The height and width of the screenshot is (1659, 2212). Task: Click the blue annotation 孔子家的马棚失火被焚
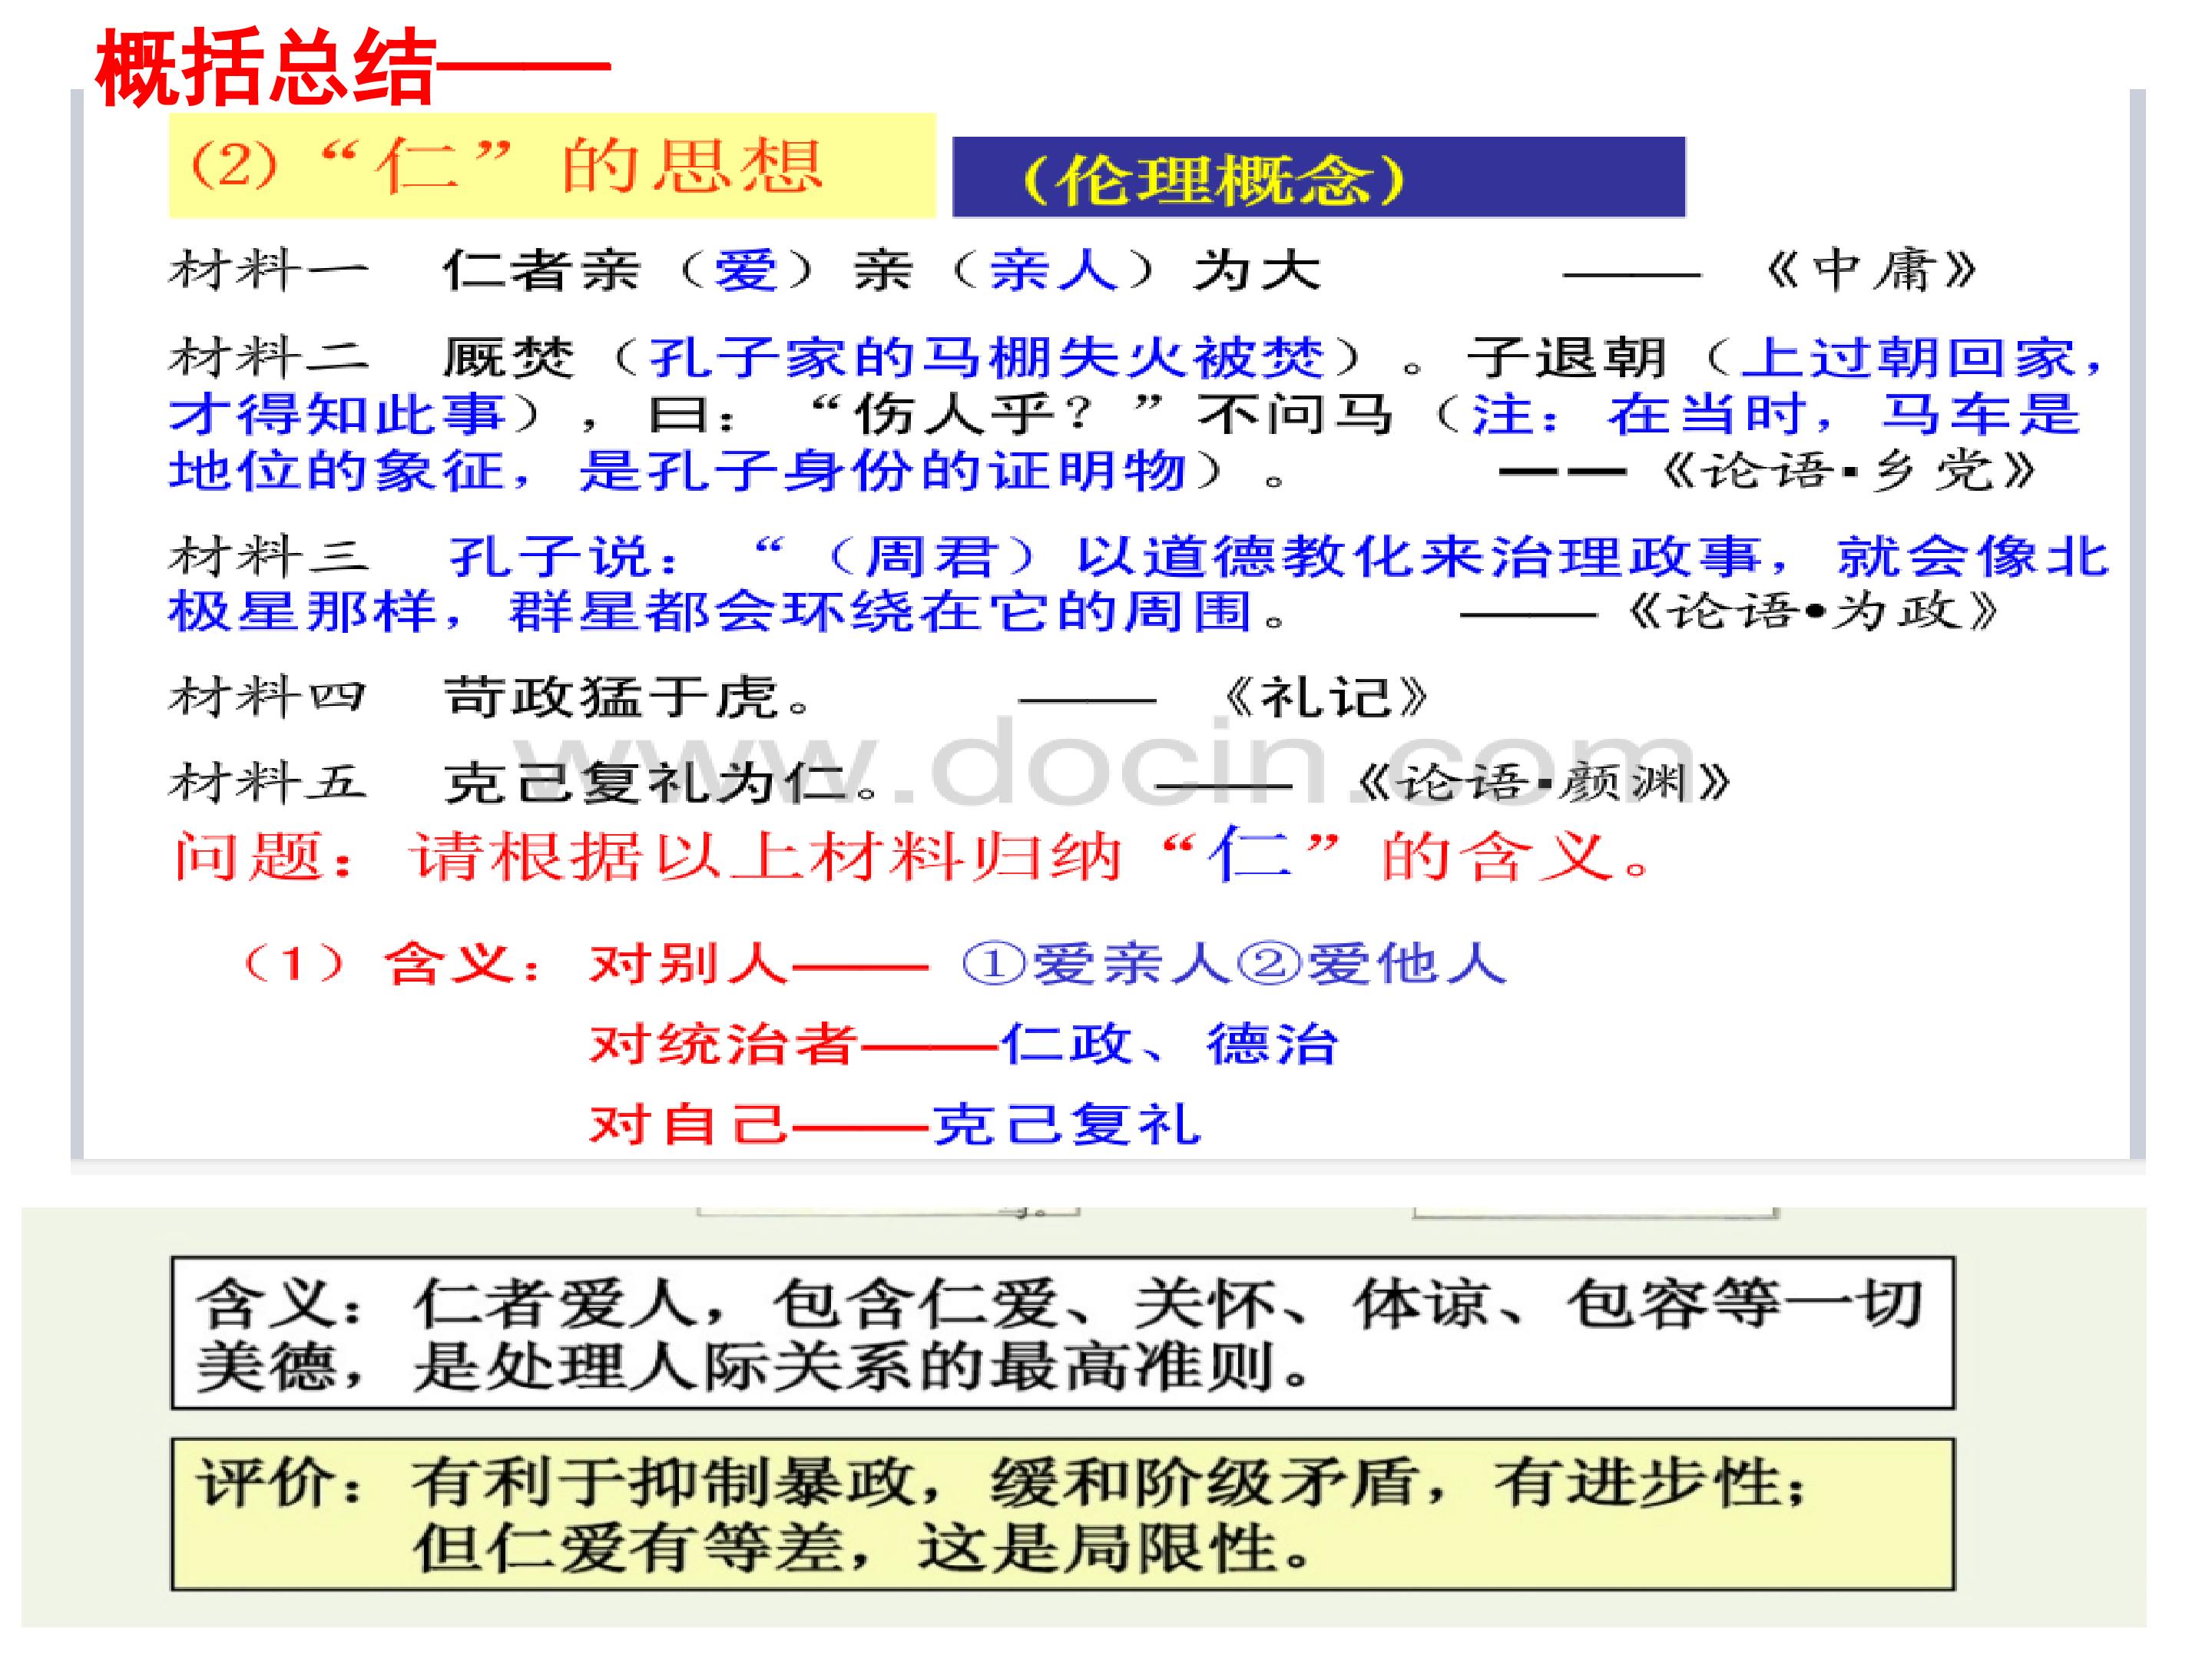[987, 357]
